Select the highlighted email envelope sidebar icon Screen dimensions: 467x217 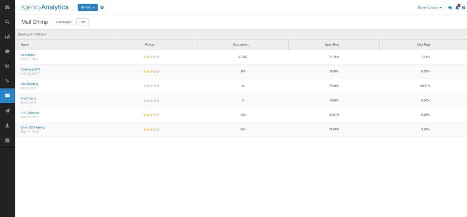point(7,96)
